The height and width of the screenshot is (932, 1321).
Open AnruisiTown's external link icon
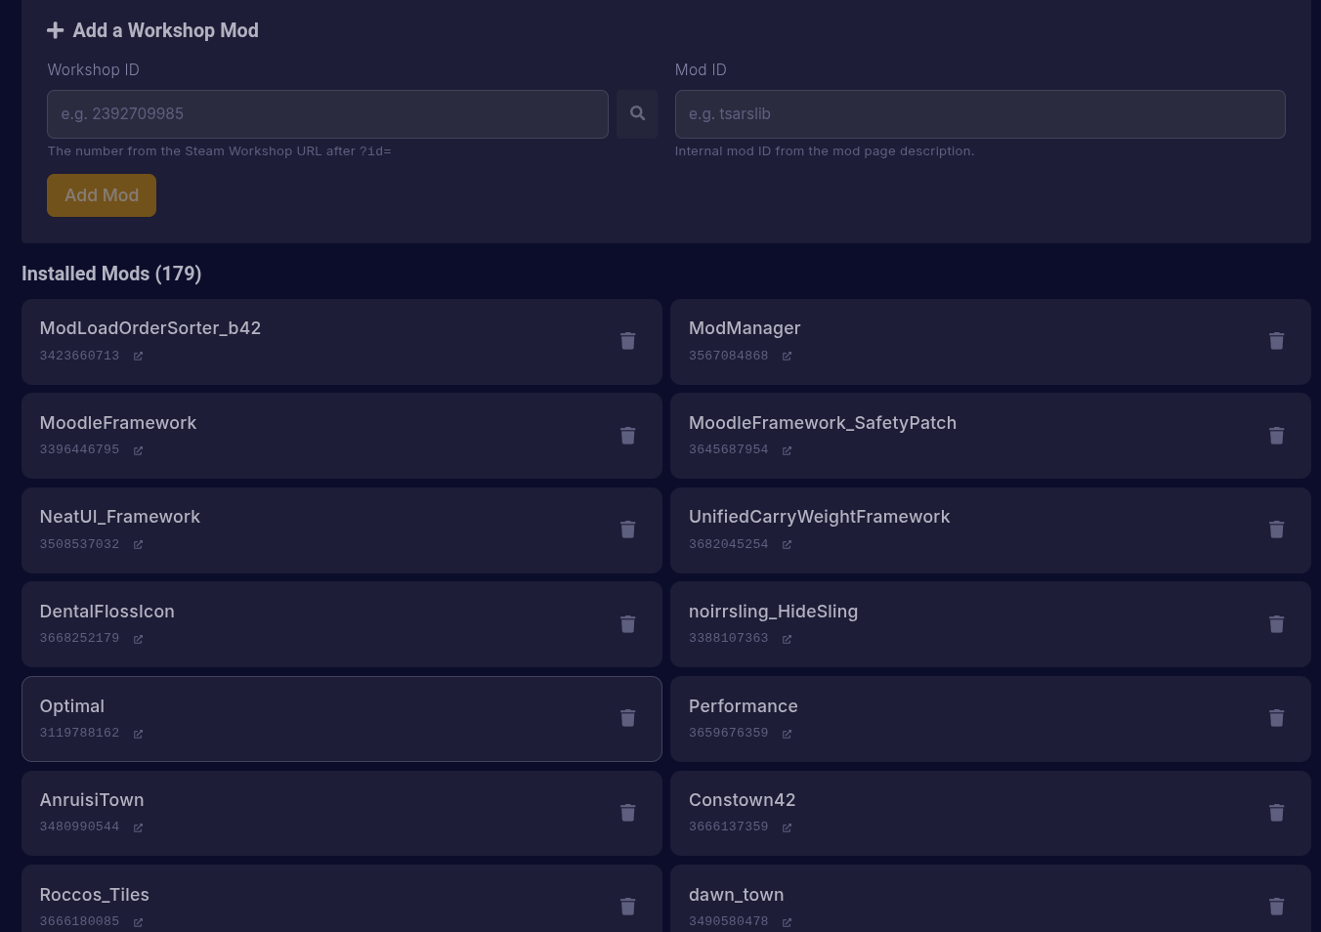coord(138,826)
